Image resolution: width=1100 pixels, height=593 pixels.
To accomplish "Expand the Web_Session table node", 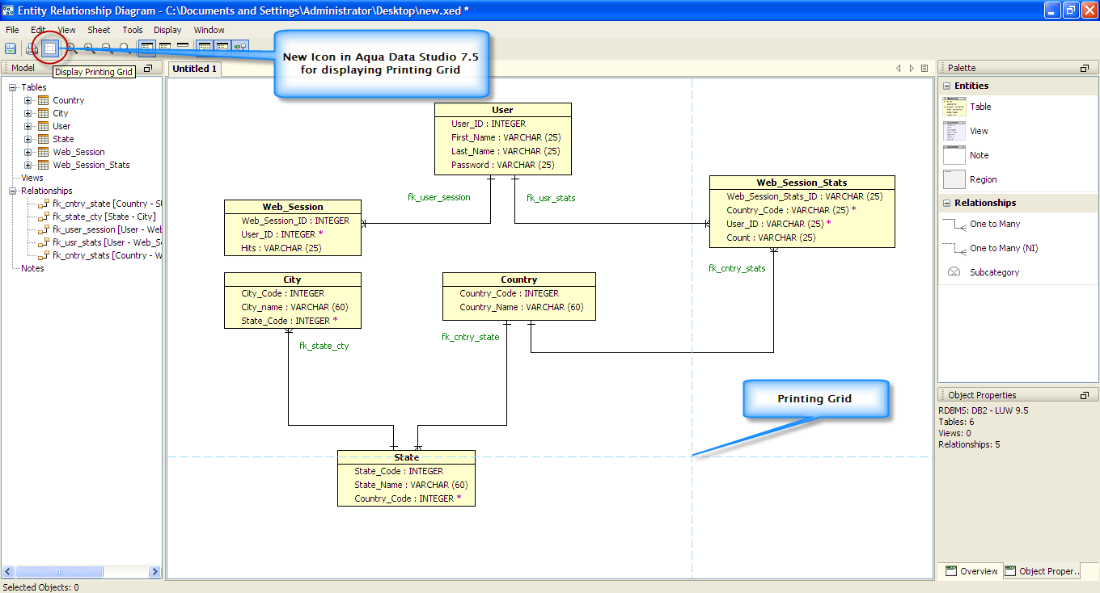I will pyautogui.click(x=27, y=152).
